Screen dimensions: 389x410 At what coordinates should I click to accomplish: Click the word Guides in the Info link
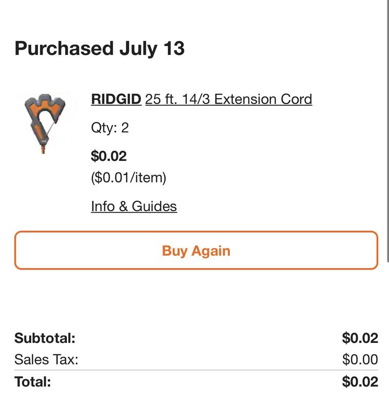point(154,207)
